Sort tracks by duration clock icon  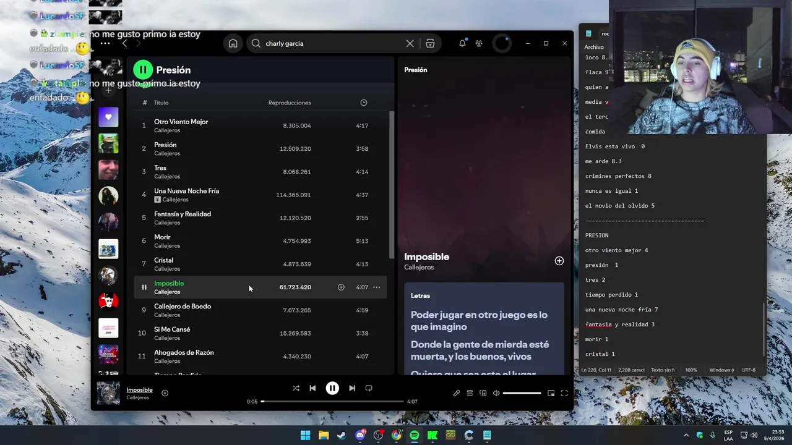pos(364,103)
